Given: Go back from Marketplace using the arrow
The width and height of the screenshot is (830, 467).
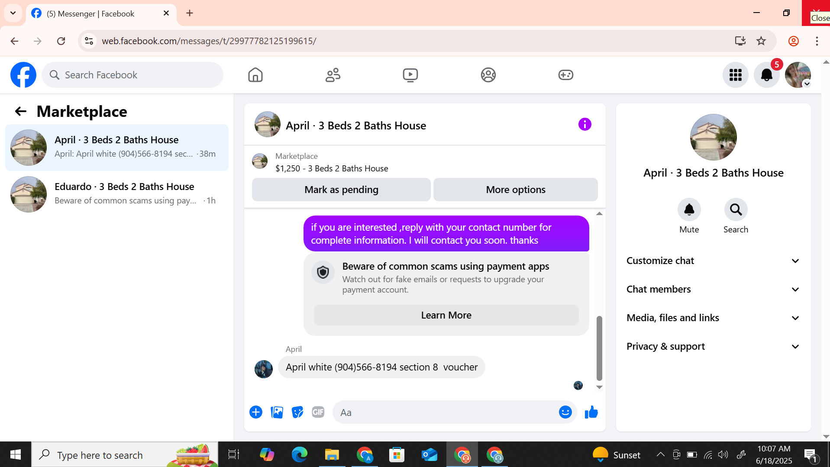Looking at the screenshot, I should [21, 112].
